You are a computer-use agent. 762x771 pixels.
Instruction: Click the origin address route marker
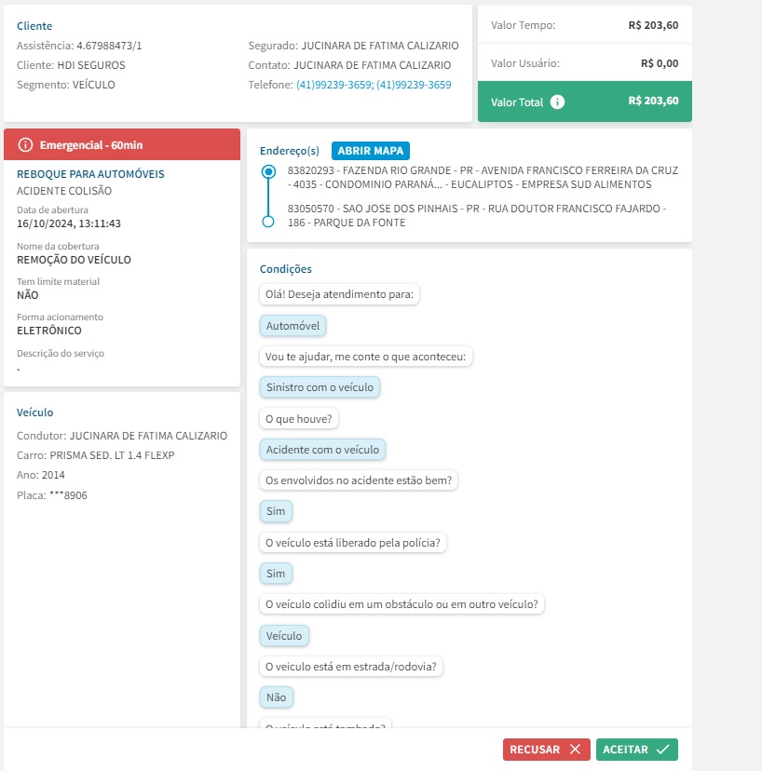(x=268, y=171)
